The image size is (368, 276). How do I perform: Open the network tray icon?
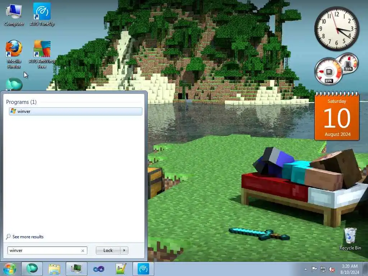pos(323,269)
